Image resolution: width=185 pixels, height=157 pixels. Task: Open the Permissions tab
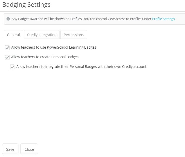pos(74,35)
